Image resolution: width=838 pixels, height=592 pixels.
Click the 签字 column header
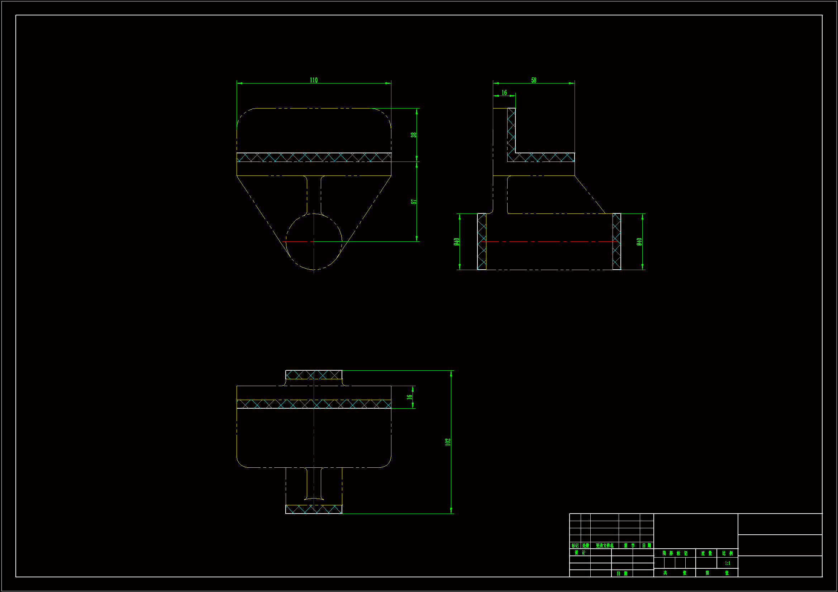[629, 545]
